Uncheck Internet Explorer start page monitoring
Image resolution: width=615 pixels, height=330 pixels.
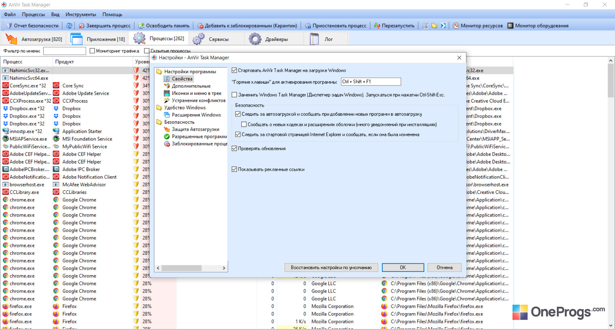(x=238, y=135)
